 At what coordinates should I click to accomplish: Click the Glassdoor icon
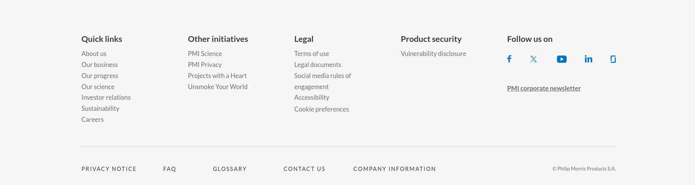(613, 59)
